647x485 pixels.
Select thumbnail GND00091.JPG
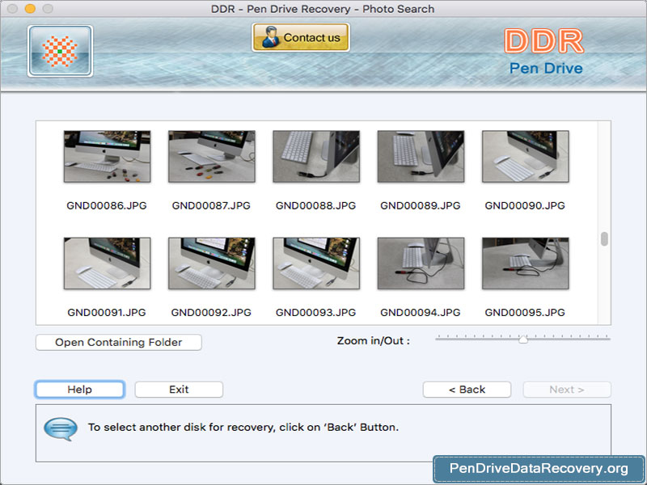click(x=108, y=264)
